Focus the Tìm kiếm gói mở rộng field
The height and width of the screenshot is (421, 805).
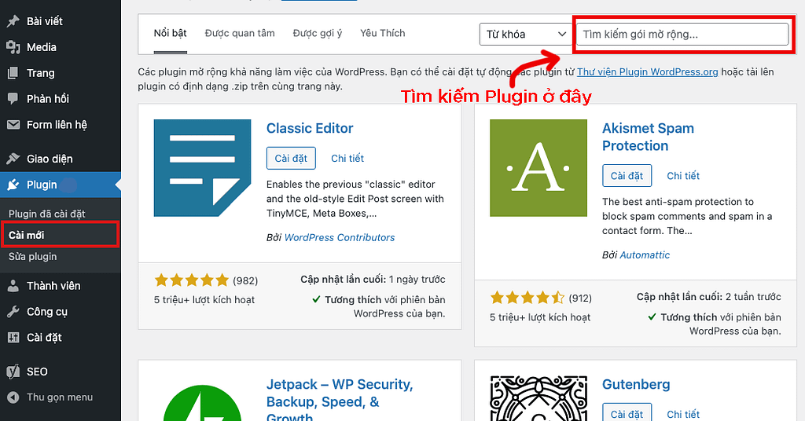click(x=682, y=35)
